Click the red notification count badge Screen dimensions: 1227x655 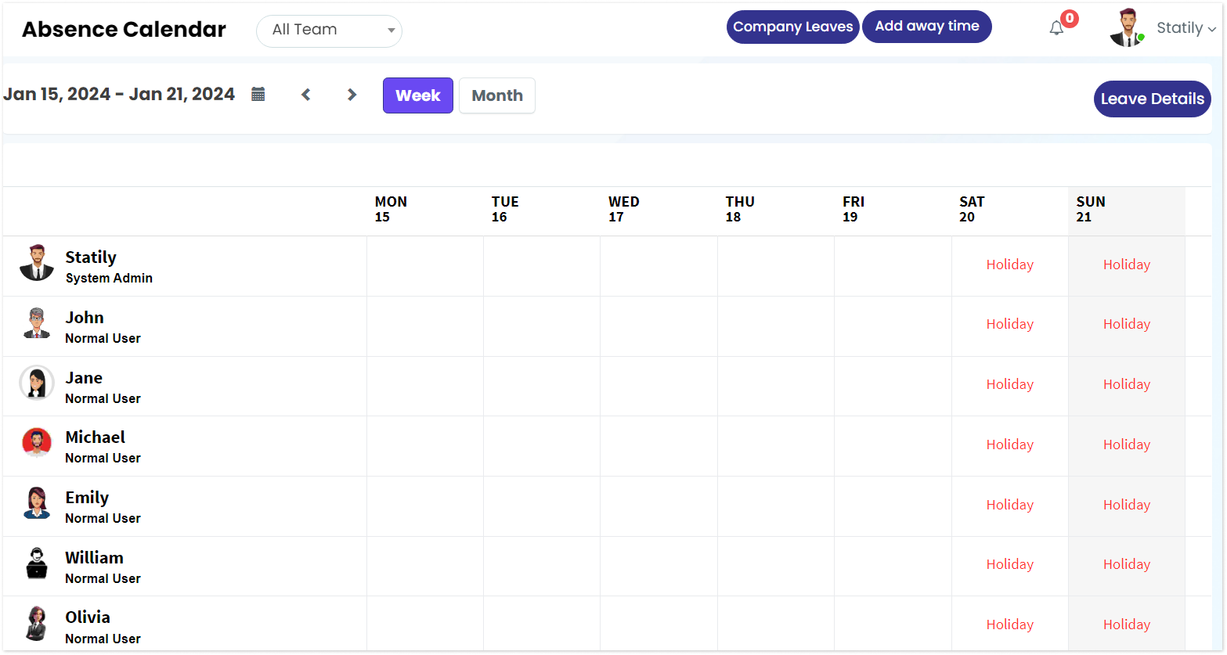click(1070, 18)
